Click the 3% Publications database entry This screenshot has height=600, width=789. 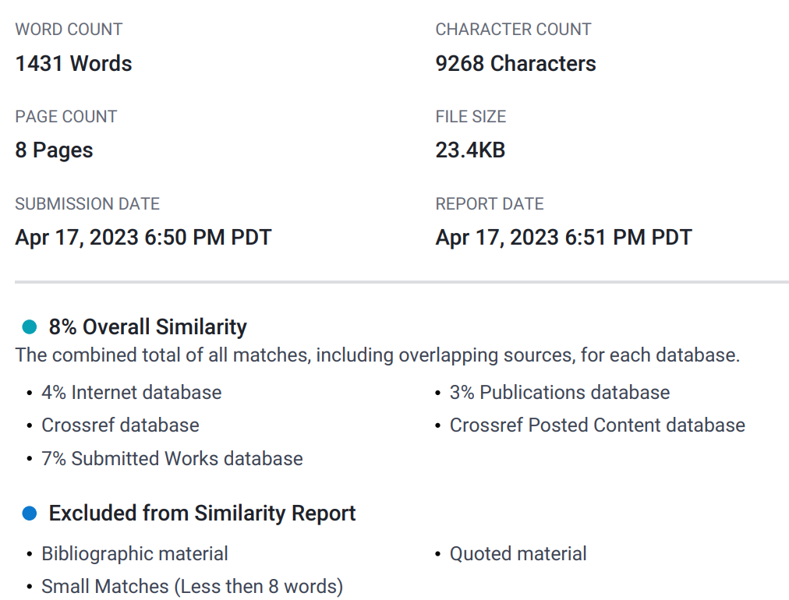[x=560, y=392]
